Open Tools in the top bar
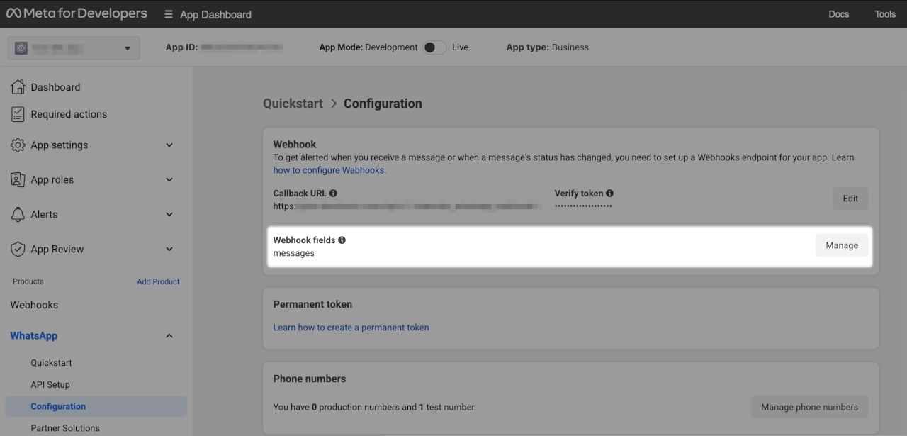Screen dimensions: 907x436 pyautogui.click(x=885, y=14)
